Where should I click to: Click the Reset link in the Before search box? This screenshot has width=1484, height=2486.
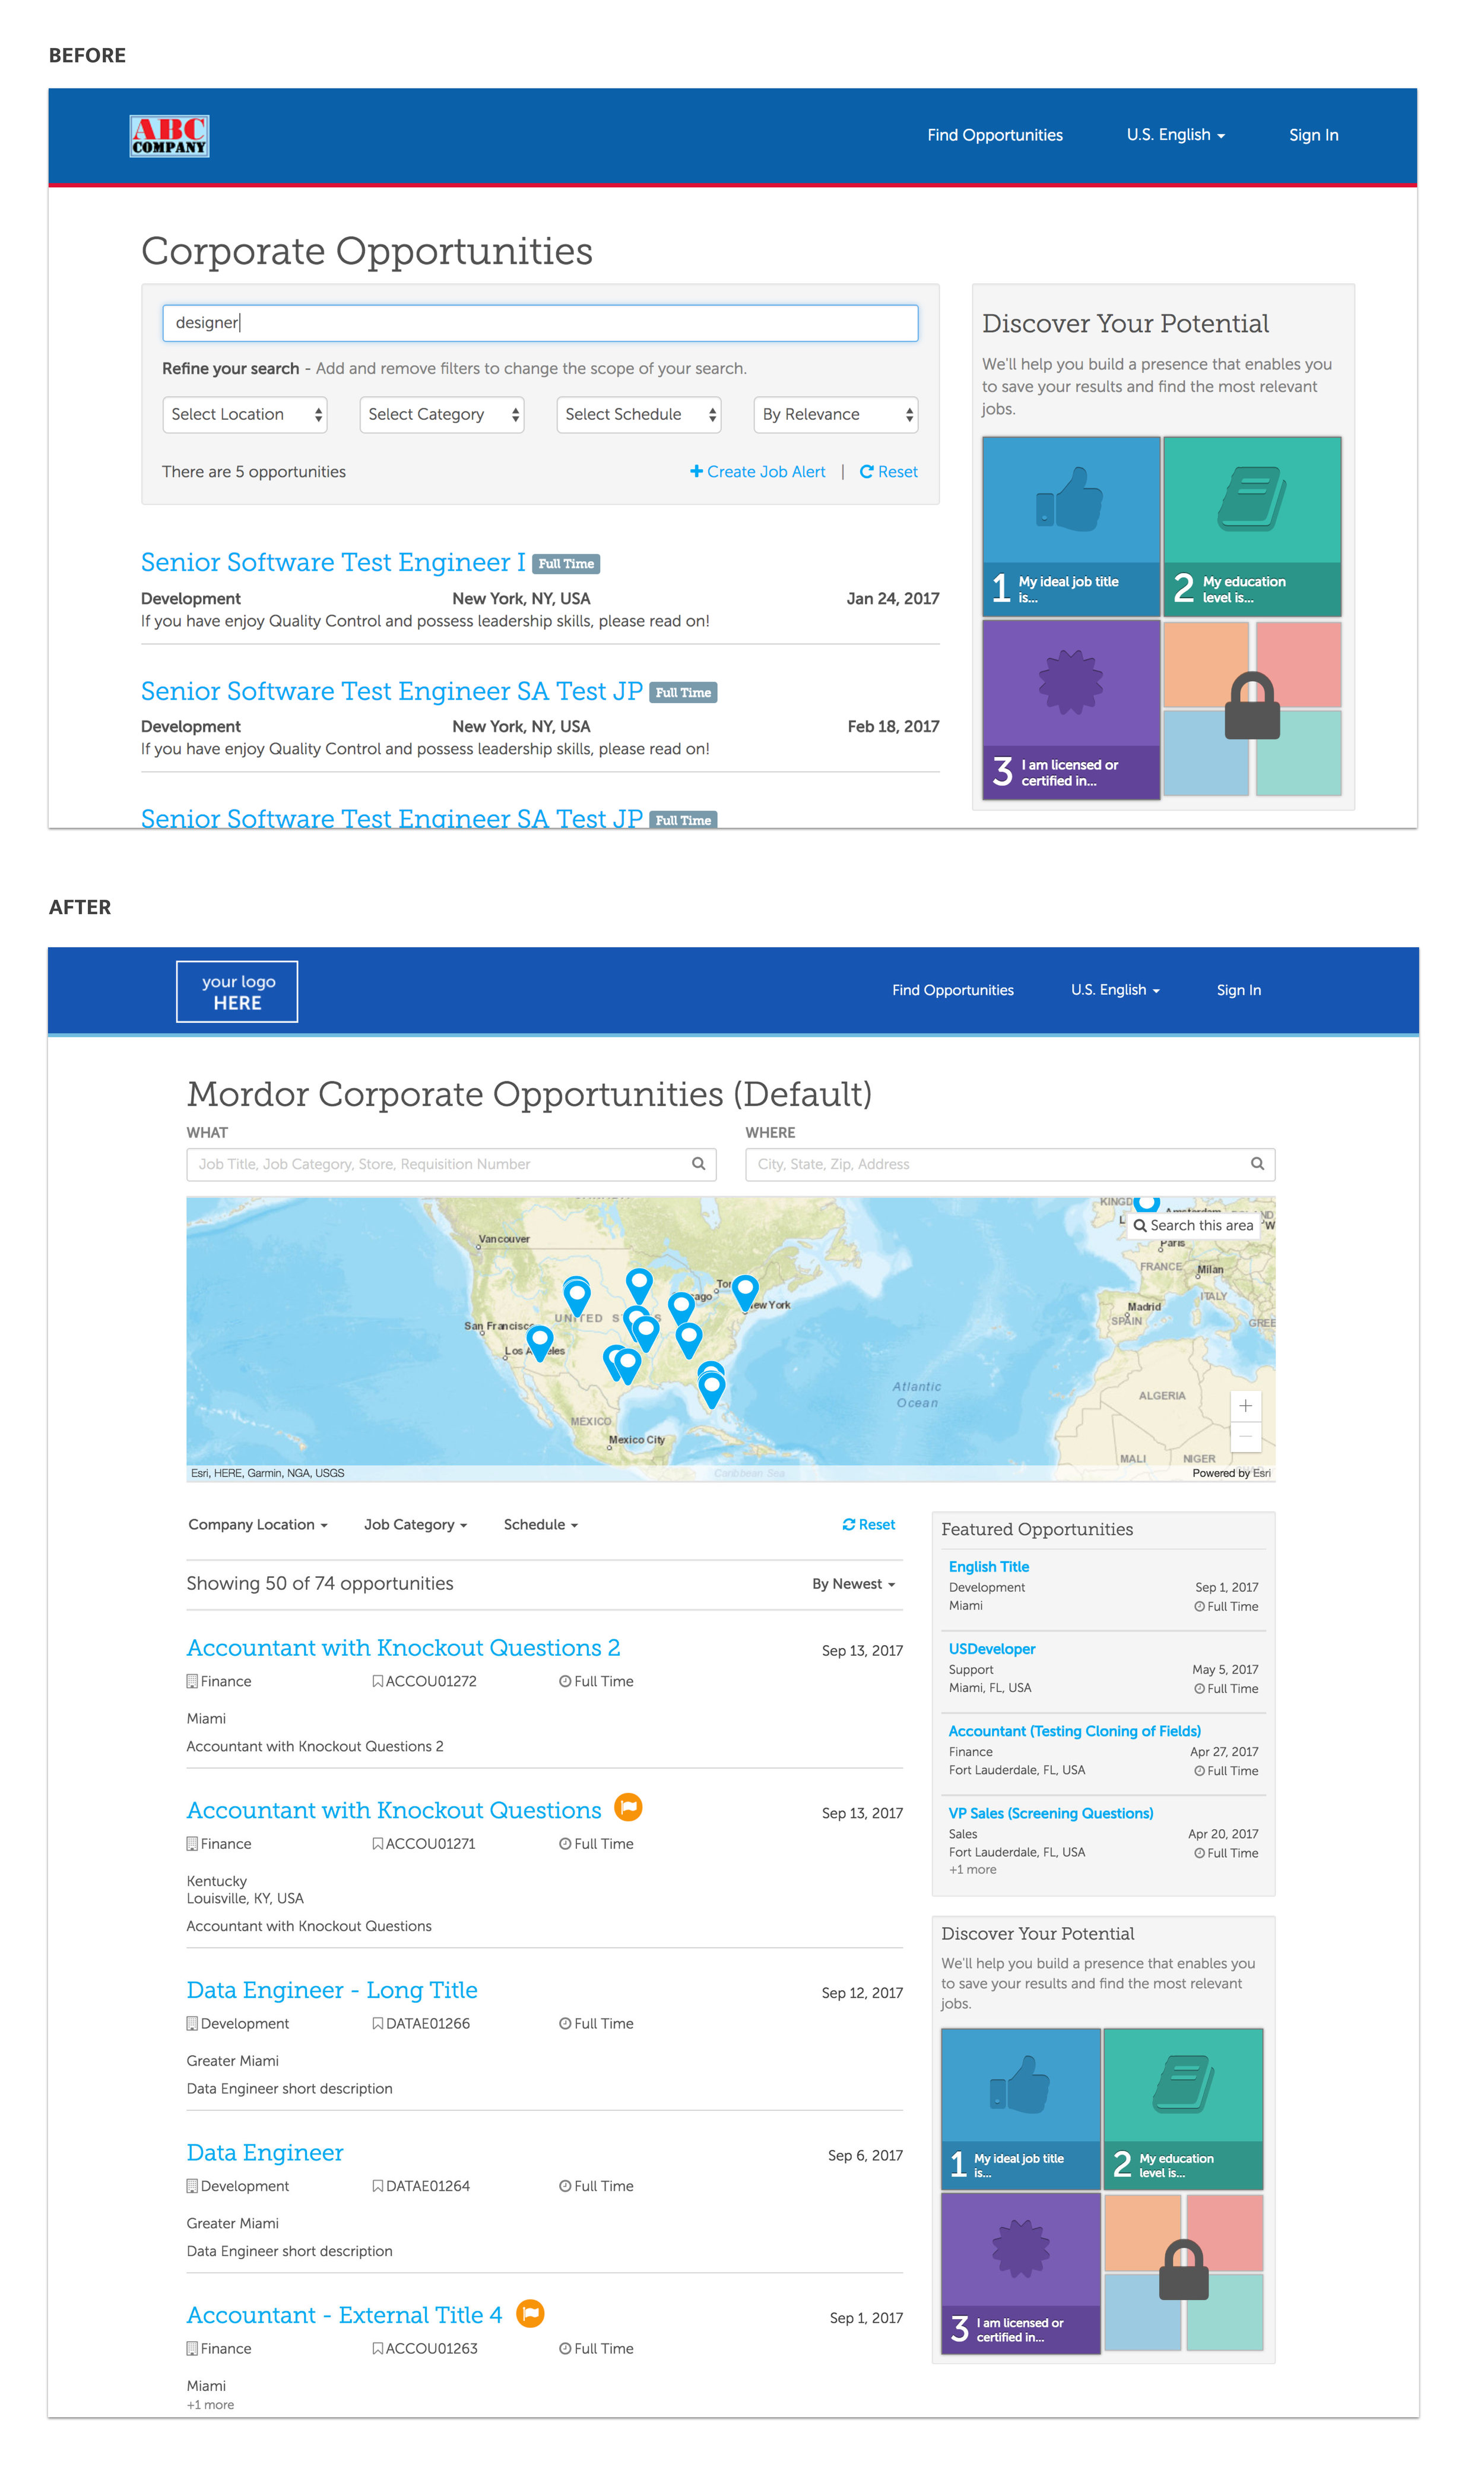(889, 472)
